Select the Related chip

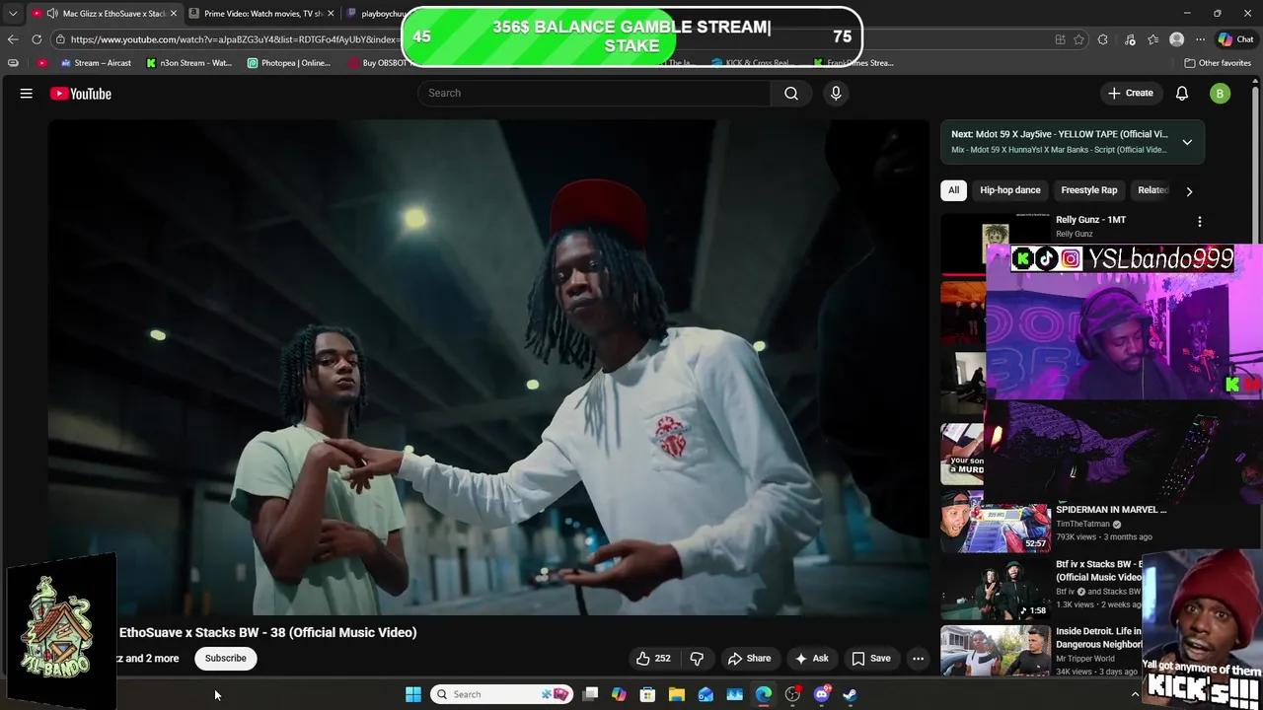pyautogui.click(x=1152, y=190)
